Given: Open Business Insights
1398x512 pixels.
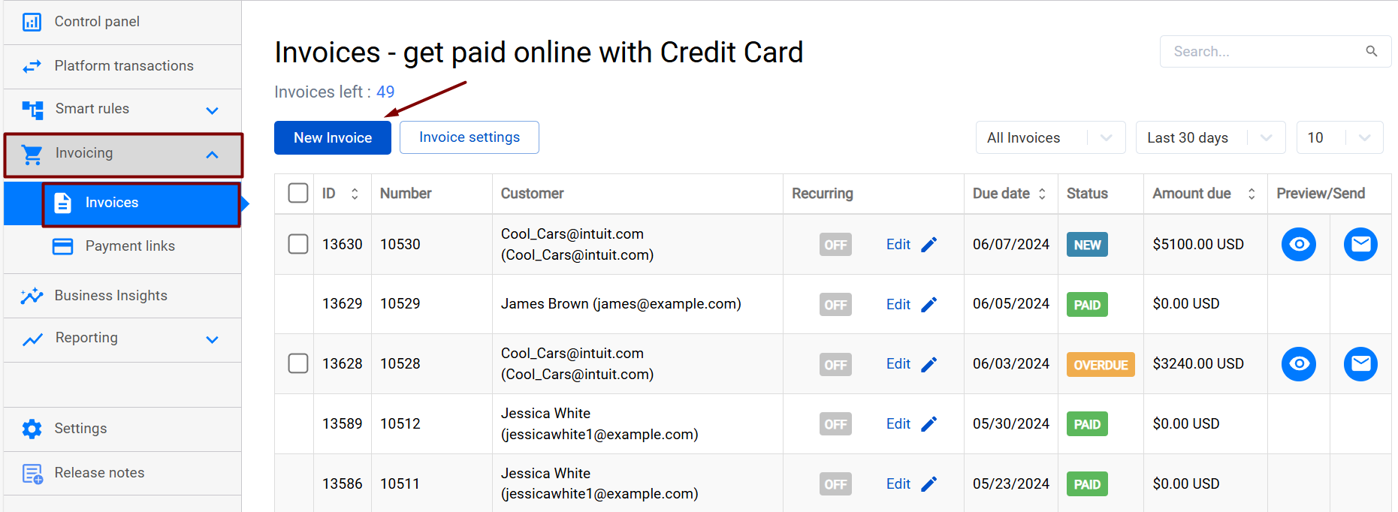Looking at the screenshot, I should (x=122, y=296).
